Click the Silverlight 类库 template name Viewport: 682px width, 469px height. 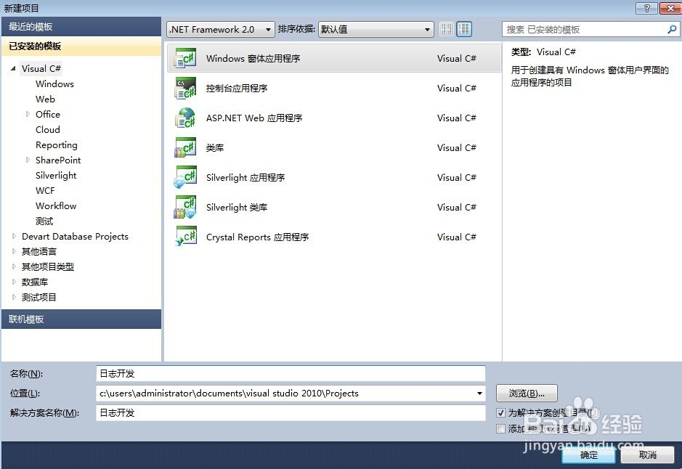coord(237,208)
